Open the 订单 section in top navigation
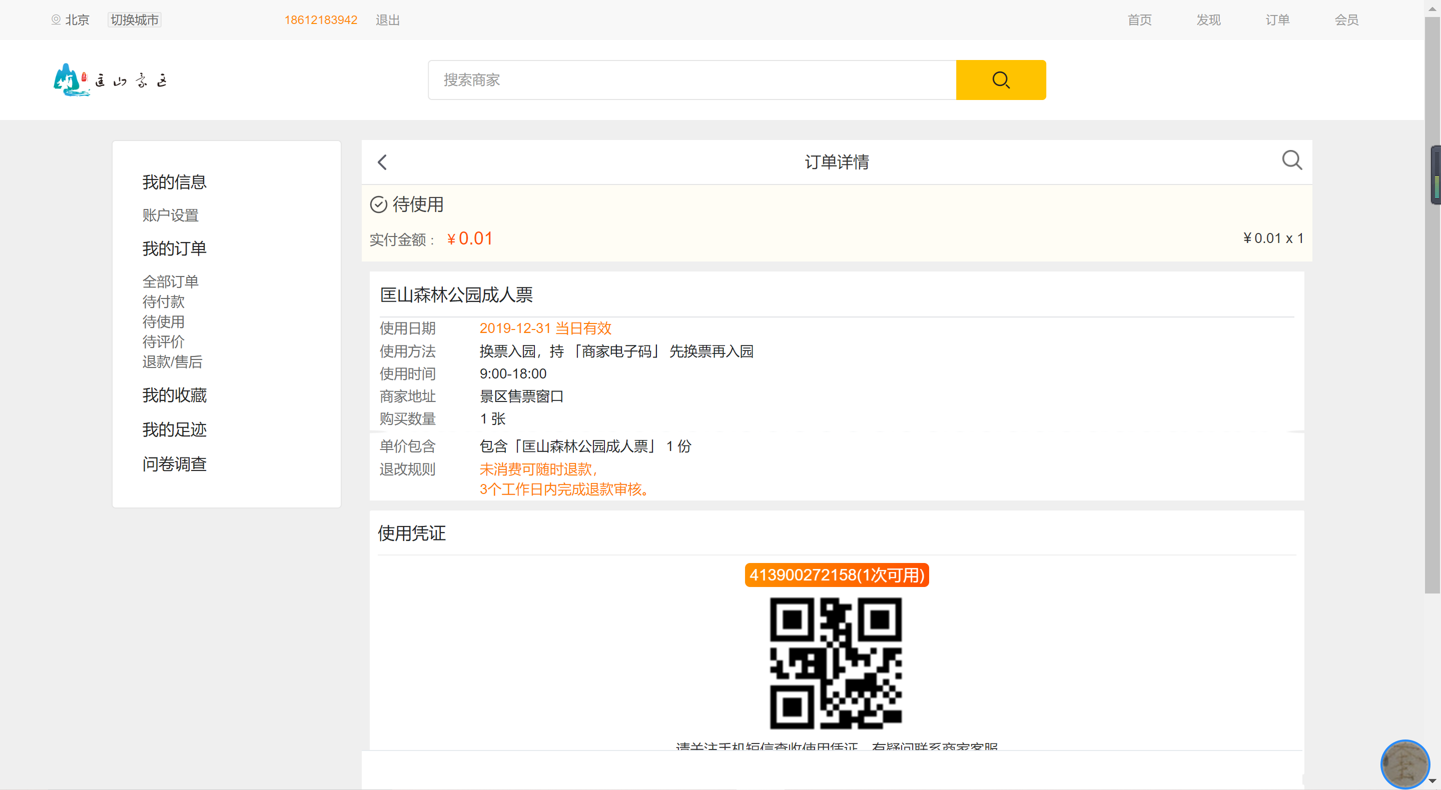The image size is (1441, 790). [1277, 19]
